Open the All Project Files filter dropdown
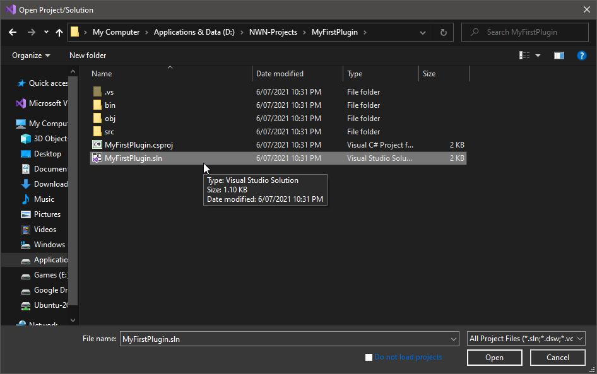 526,339
